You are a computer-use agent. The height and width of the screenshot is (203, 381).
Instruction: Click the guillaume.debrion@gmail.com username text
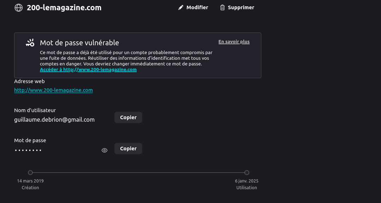coord(54,120)
